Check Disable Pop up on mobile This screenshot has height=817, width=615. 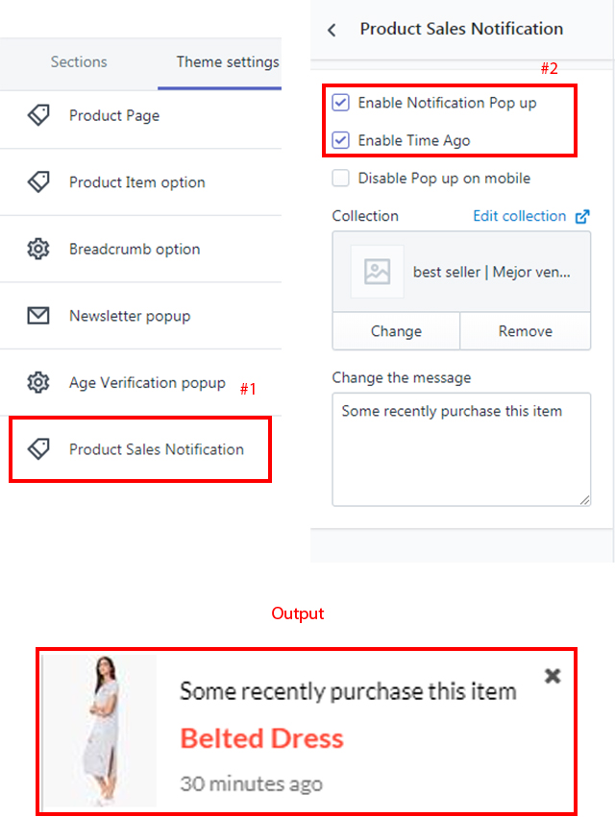(341, 178)
